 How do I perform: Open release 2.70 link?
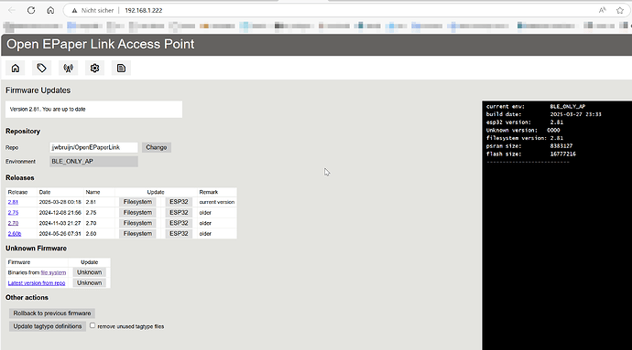(x=13, y=223)
